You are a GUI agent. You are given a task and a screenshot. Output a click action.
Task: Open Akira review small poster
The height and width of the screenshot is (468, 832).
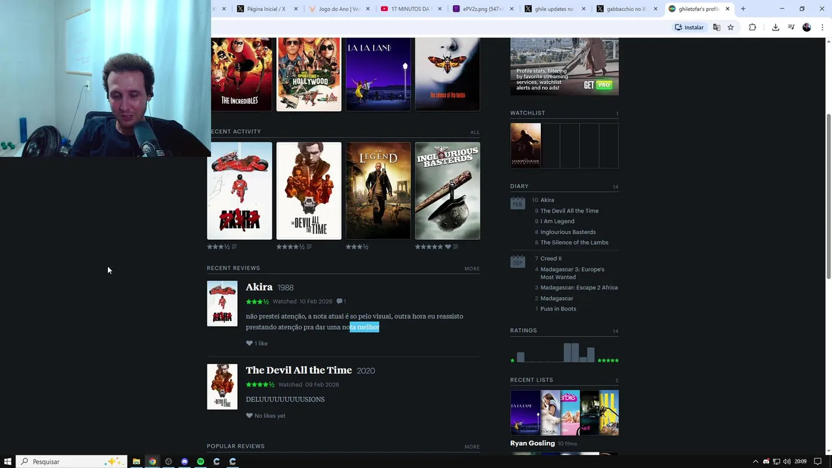click(222, 304)
